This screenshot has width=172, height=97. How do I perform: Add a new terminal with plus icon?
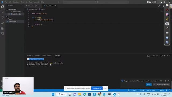coord(157,56)
